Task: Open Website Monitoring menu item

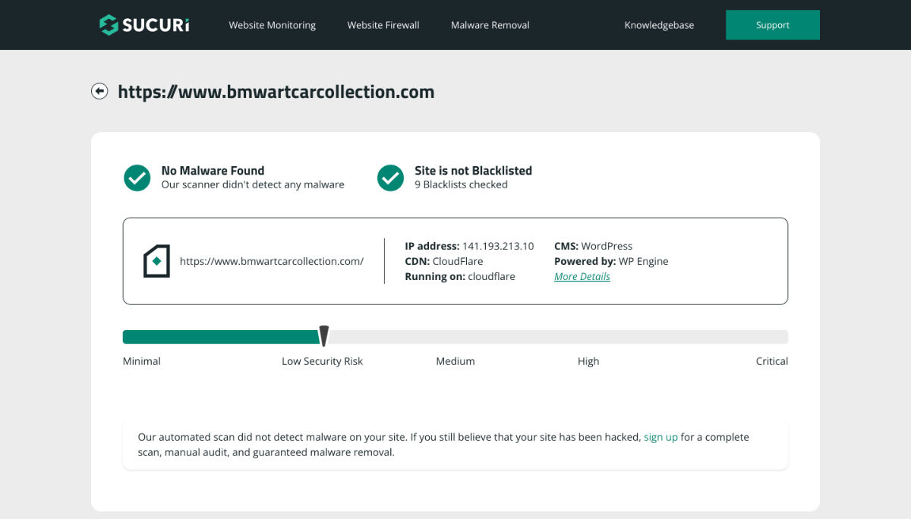Action: [x=273, y=25]
